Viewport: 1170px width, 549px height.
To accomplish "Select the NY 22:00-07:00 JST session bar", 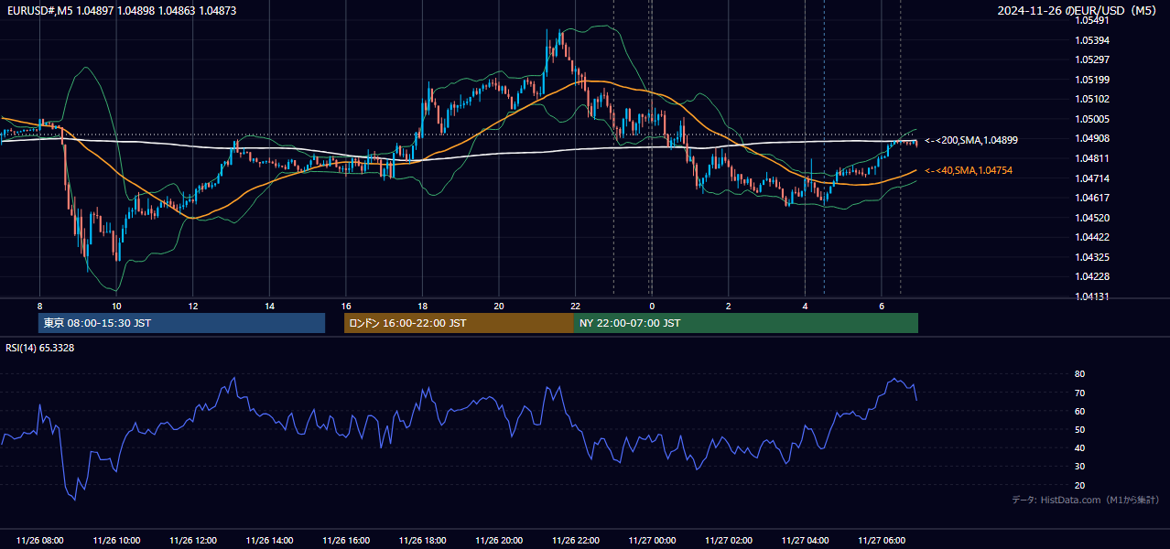I will [x=746, y=323].
